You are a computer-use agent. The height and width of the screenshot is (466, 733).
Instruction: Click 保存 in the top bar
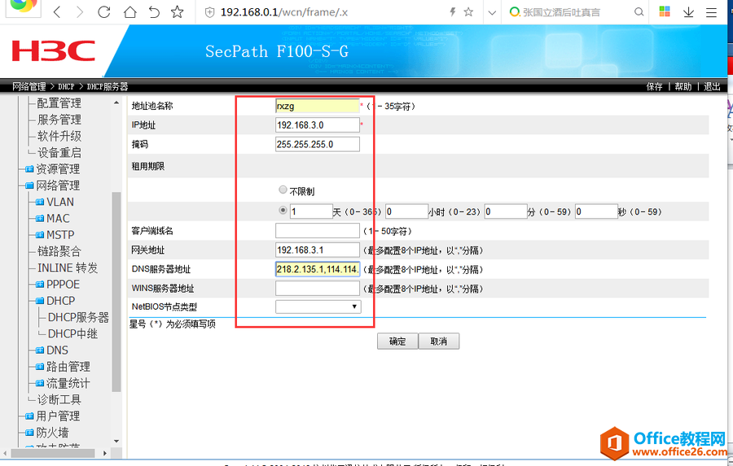click(x=655, y=86)
